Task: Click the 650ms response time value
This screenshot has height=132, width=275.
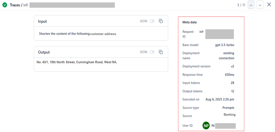Action: tap(229, 75)
